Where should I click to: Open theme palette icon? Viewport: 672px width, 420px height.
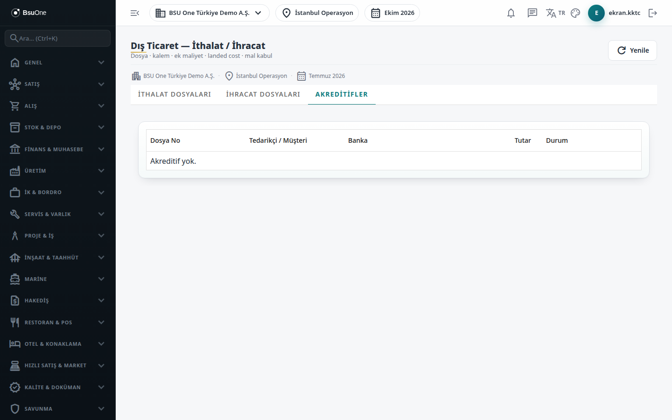coord(575,13)
